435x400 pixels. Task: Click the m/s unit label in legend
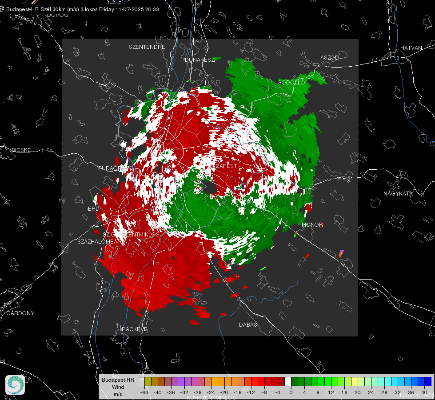coord(118,394)
